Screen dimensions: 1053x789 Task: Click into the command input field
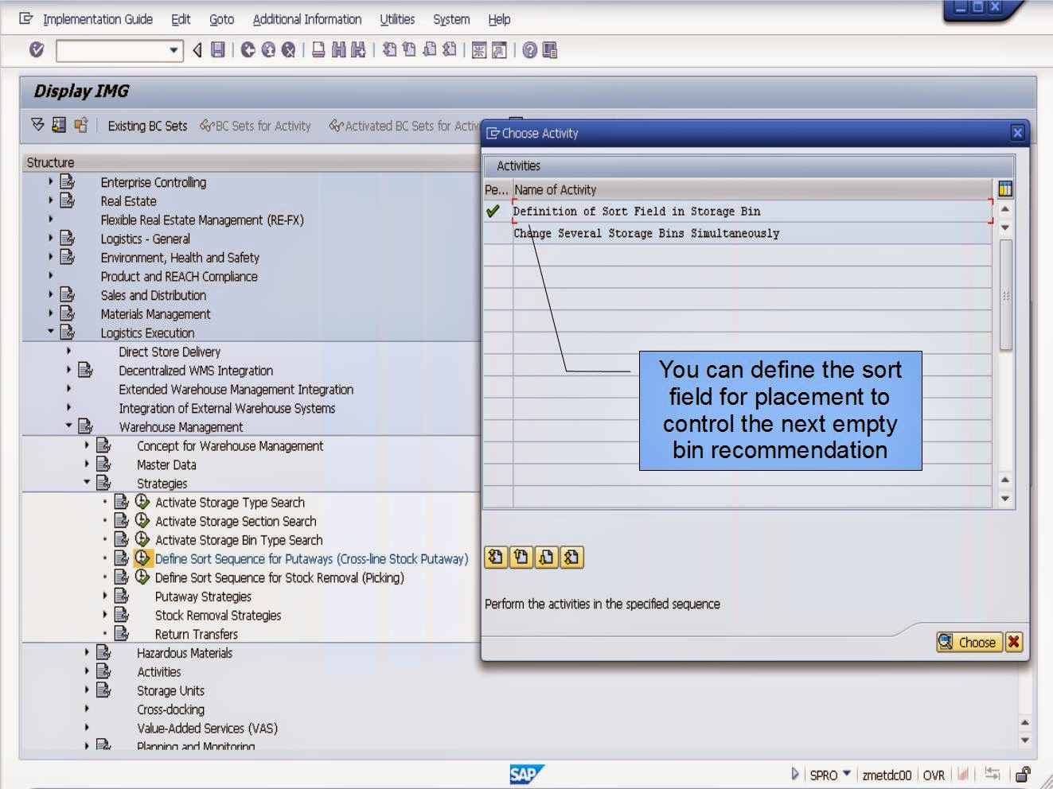tap(111, 51)
